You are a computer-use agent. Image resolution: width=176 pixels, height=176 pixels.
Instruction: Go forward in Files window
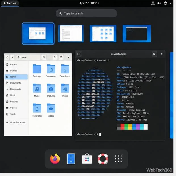pyautogui.click(x=12, y=57)
